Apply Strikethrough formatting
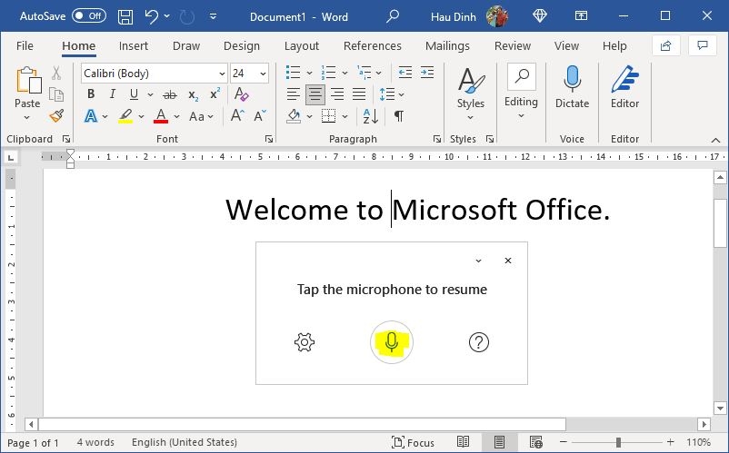The height and width of the screenshot is (453, 729). click(x=170, y=95)
